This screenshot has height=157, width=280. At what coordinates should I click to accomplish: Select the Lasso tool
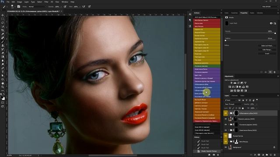(x=3, y=23)
